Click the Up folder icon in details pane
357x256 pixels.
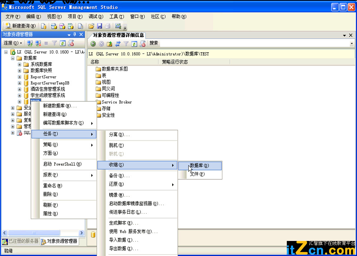point(110,44)
